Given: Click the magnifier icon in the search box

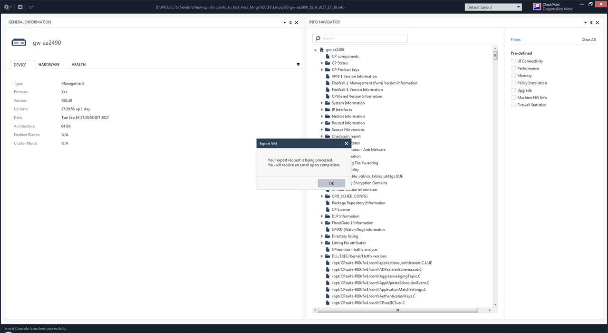Looking at the screenshot, I should 318,38.
